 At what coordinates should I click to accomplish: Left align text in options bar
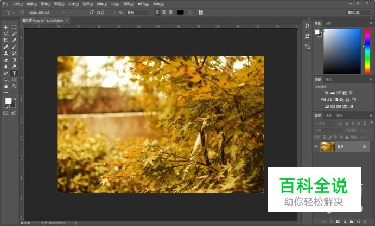[157, 12]
